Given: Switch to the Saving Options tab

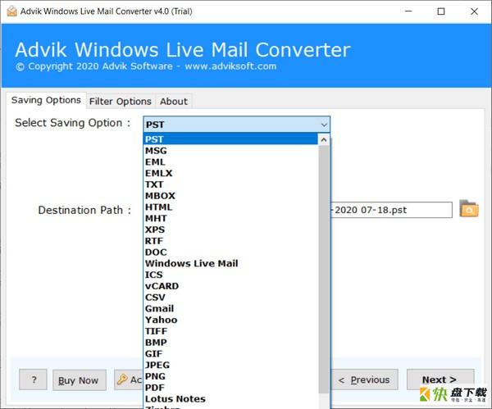Looking at the screenshot, I should point(46,100).
